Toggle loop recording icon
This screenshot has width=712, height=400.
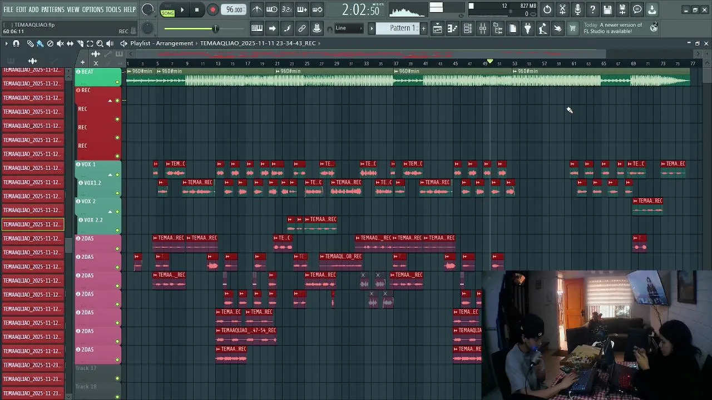tap(317, 9)
